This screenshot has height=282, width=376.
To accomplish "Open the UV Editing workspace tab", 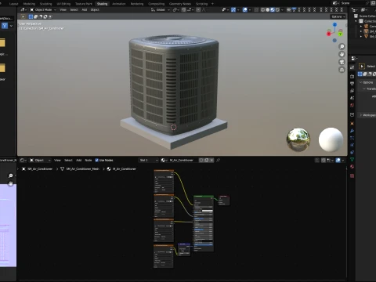I will point(63,4).
